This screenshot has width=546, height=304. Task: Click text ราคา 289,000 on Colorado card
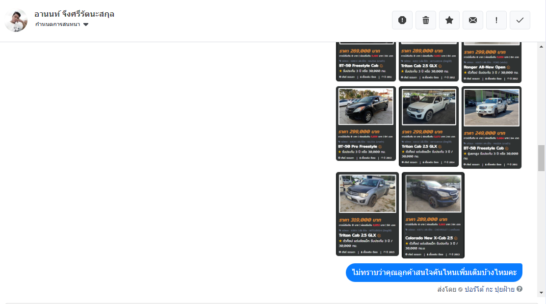pos(426,219)
